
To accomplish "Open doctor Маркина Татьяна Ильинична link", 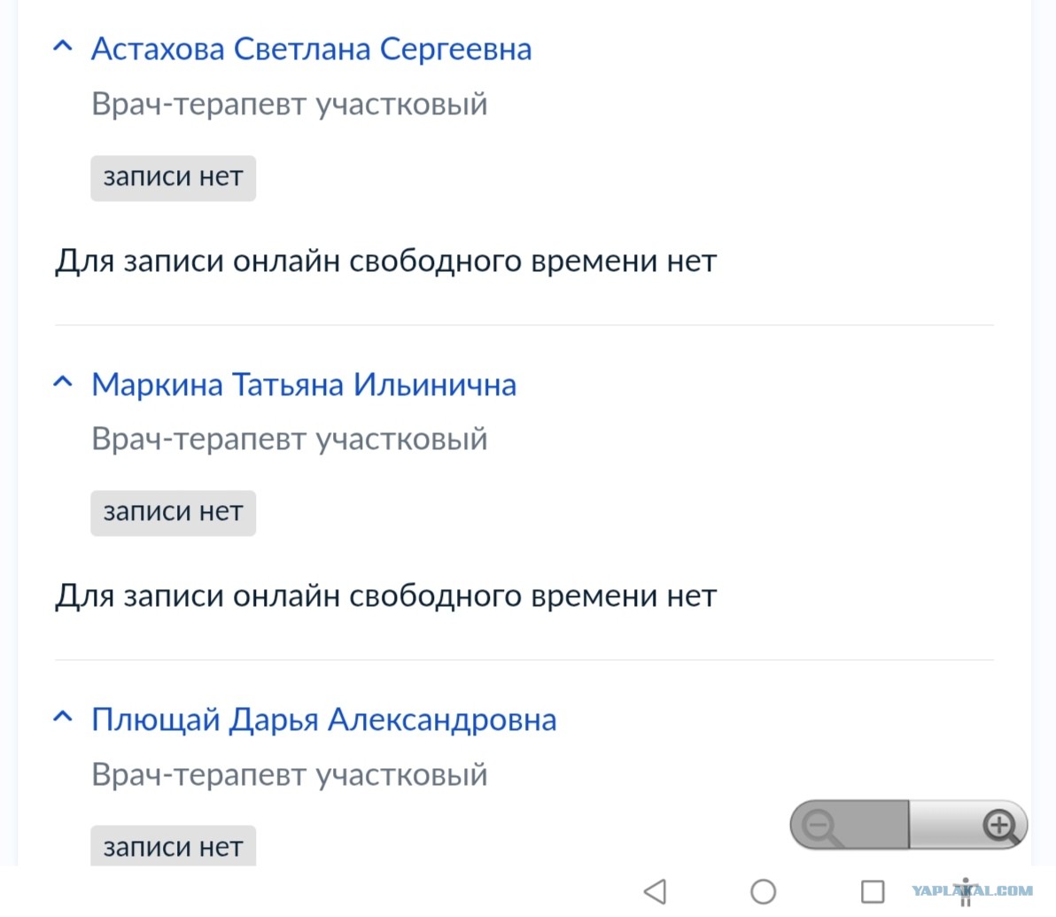I will click(x=304, y=385).
